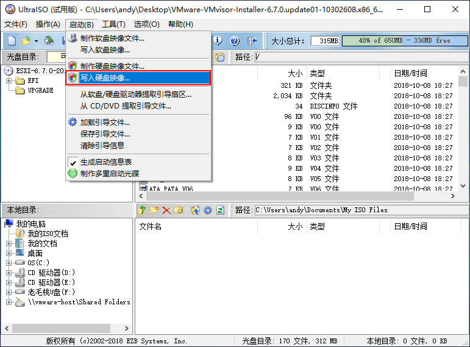Click the Up folder icon in local toolbar

click(142, 210)
